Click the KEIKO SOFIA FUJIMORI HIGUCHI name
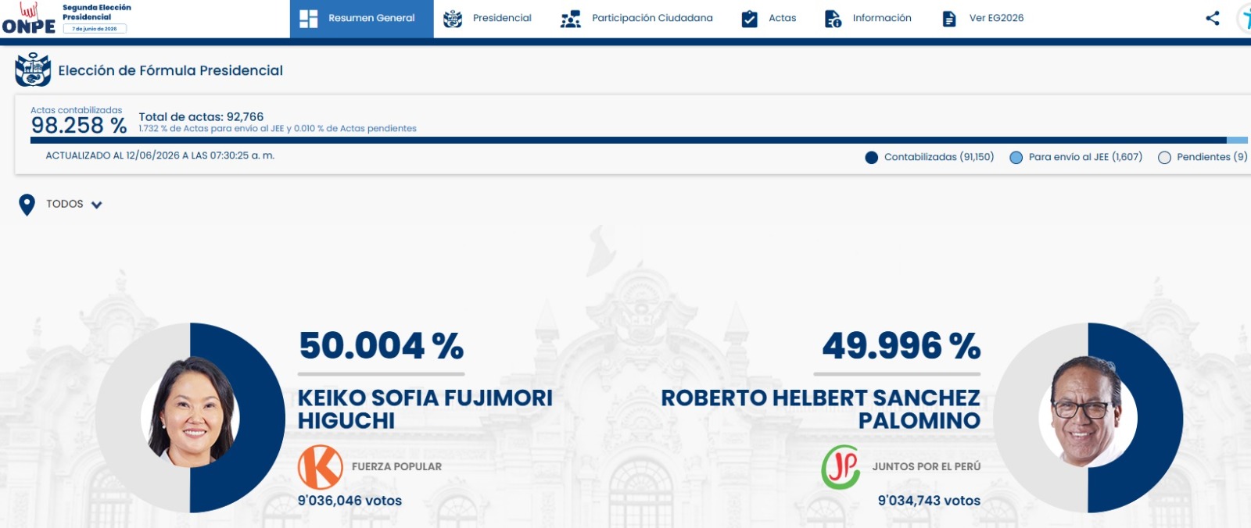The image size is (1251, 528). coord(425,409)
